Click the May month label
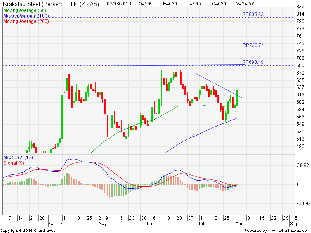311x233 pixels. pos(102,224)
